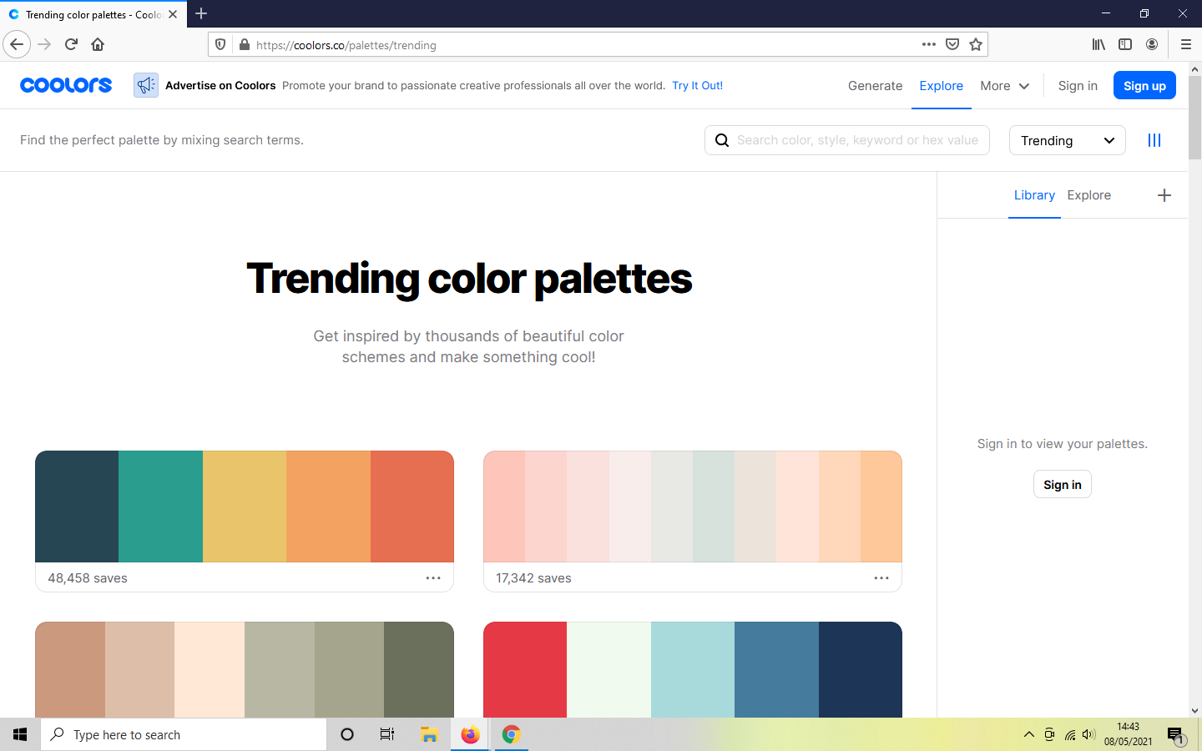1202x751 pixels.
Task: Click the magnifier icon in the search bar
Action: pos(721,139)
